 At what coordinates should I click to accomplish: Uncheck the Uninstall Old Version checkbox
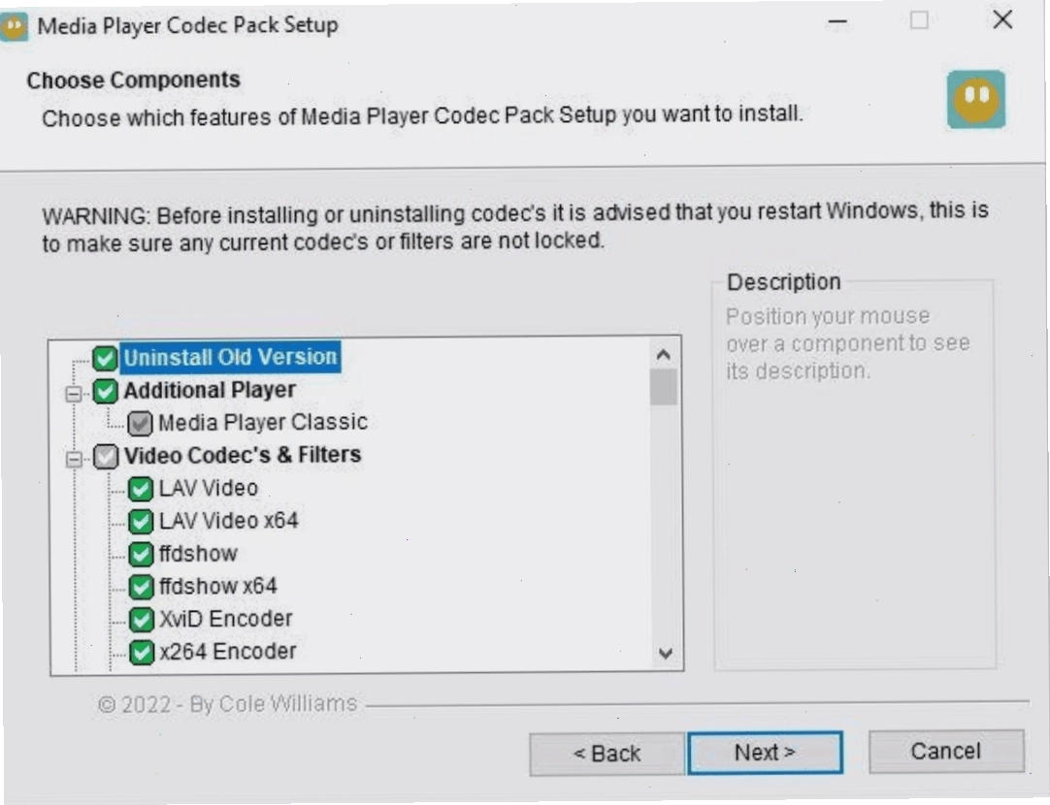[105, 358]
